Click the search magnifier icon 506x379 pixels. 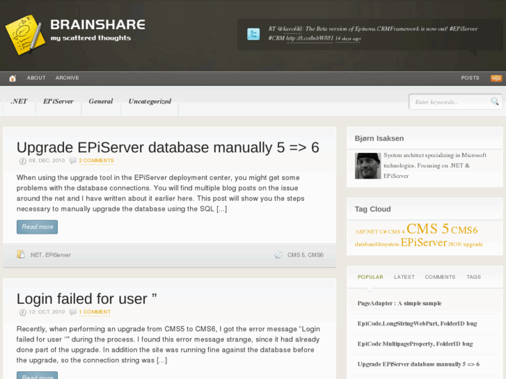(495, 102)
